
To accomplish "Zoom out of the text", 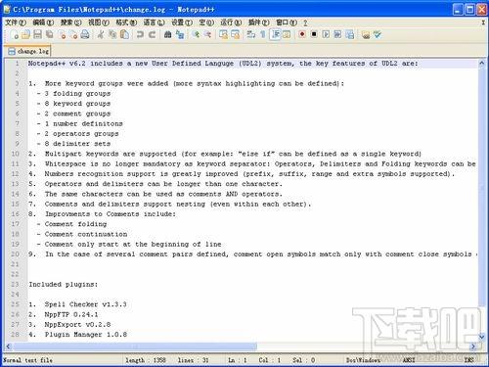I will point(207,34).
